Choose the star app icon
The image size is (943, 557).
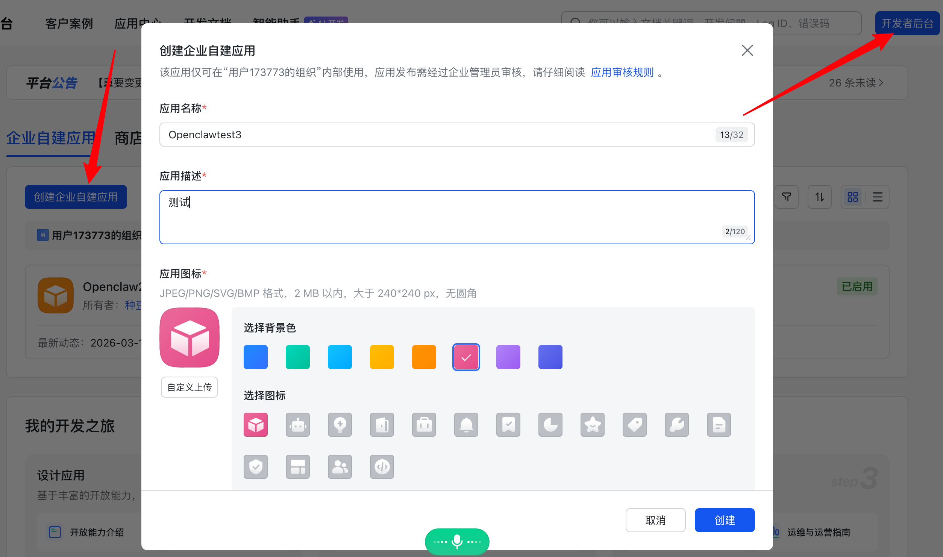[x=592, y=425]
